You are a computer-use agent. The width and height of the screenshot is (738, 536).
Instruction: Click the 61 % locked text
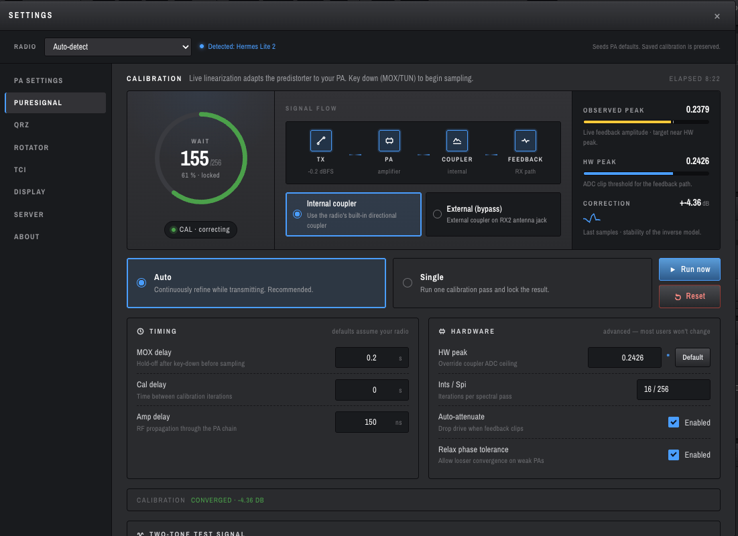(200, 175)
